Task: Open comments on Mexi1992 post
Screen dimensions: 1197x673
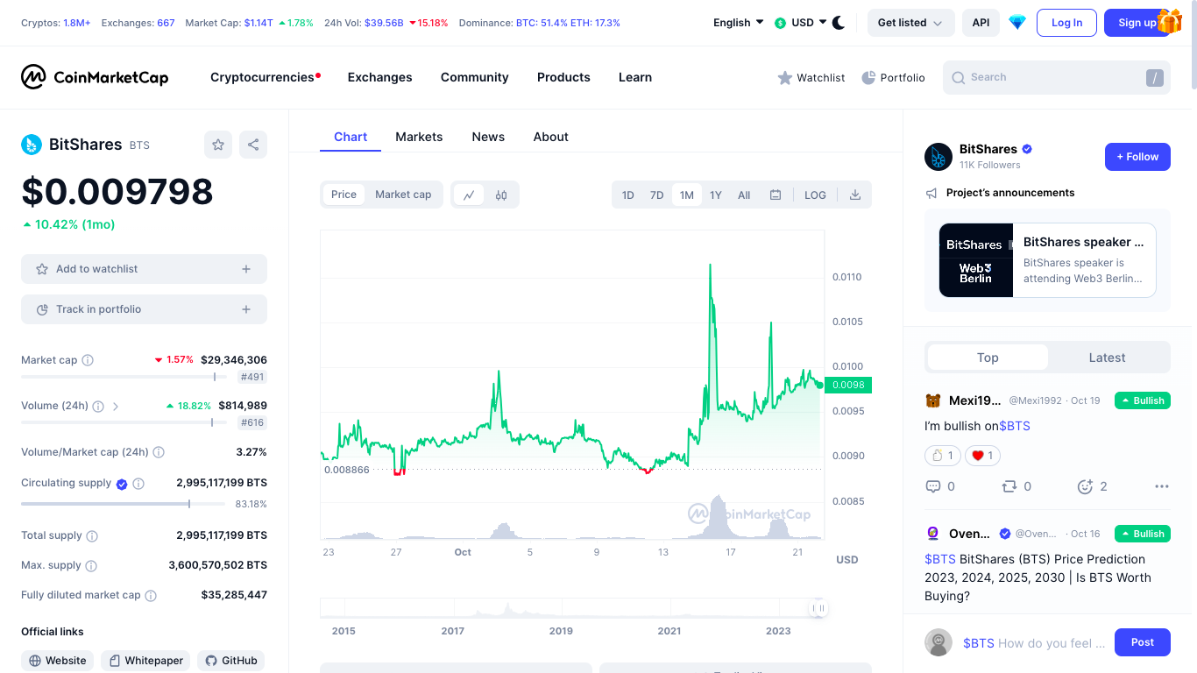Action: click(940, 486)
